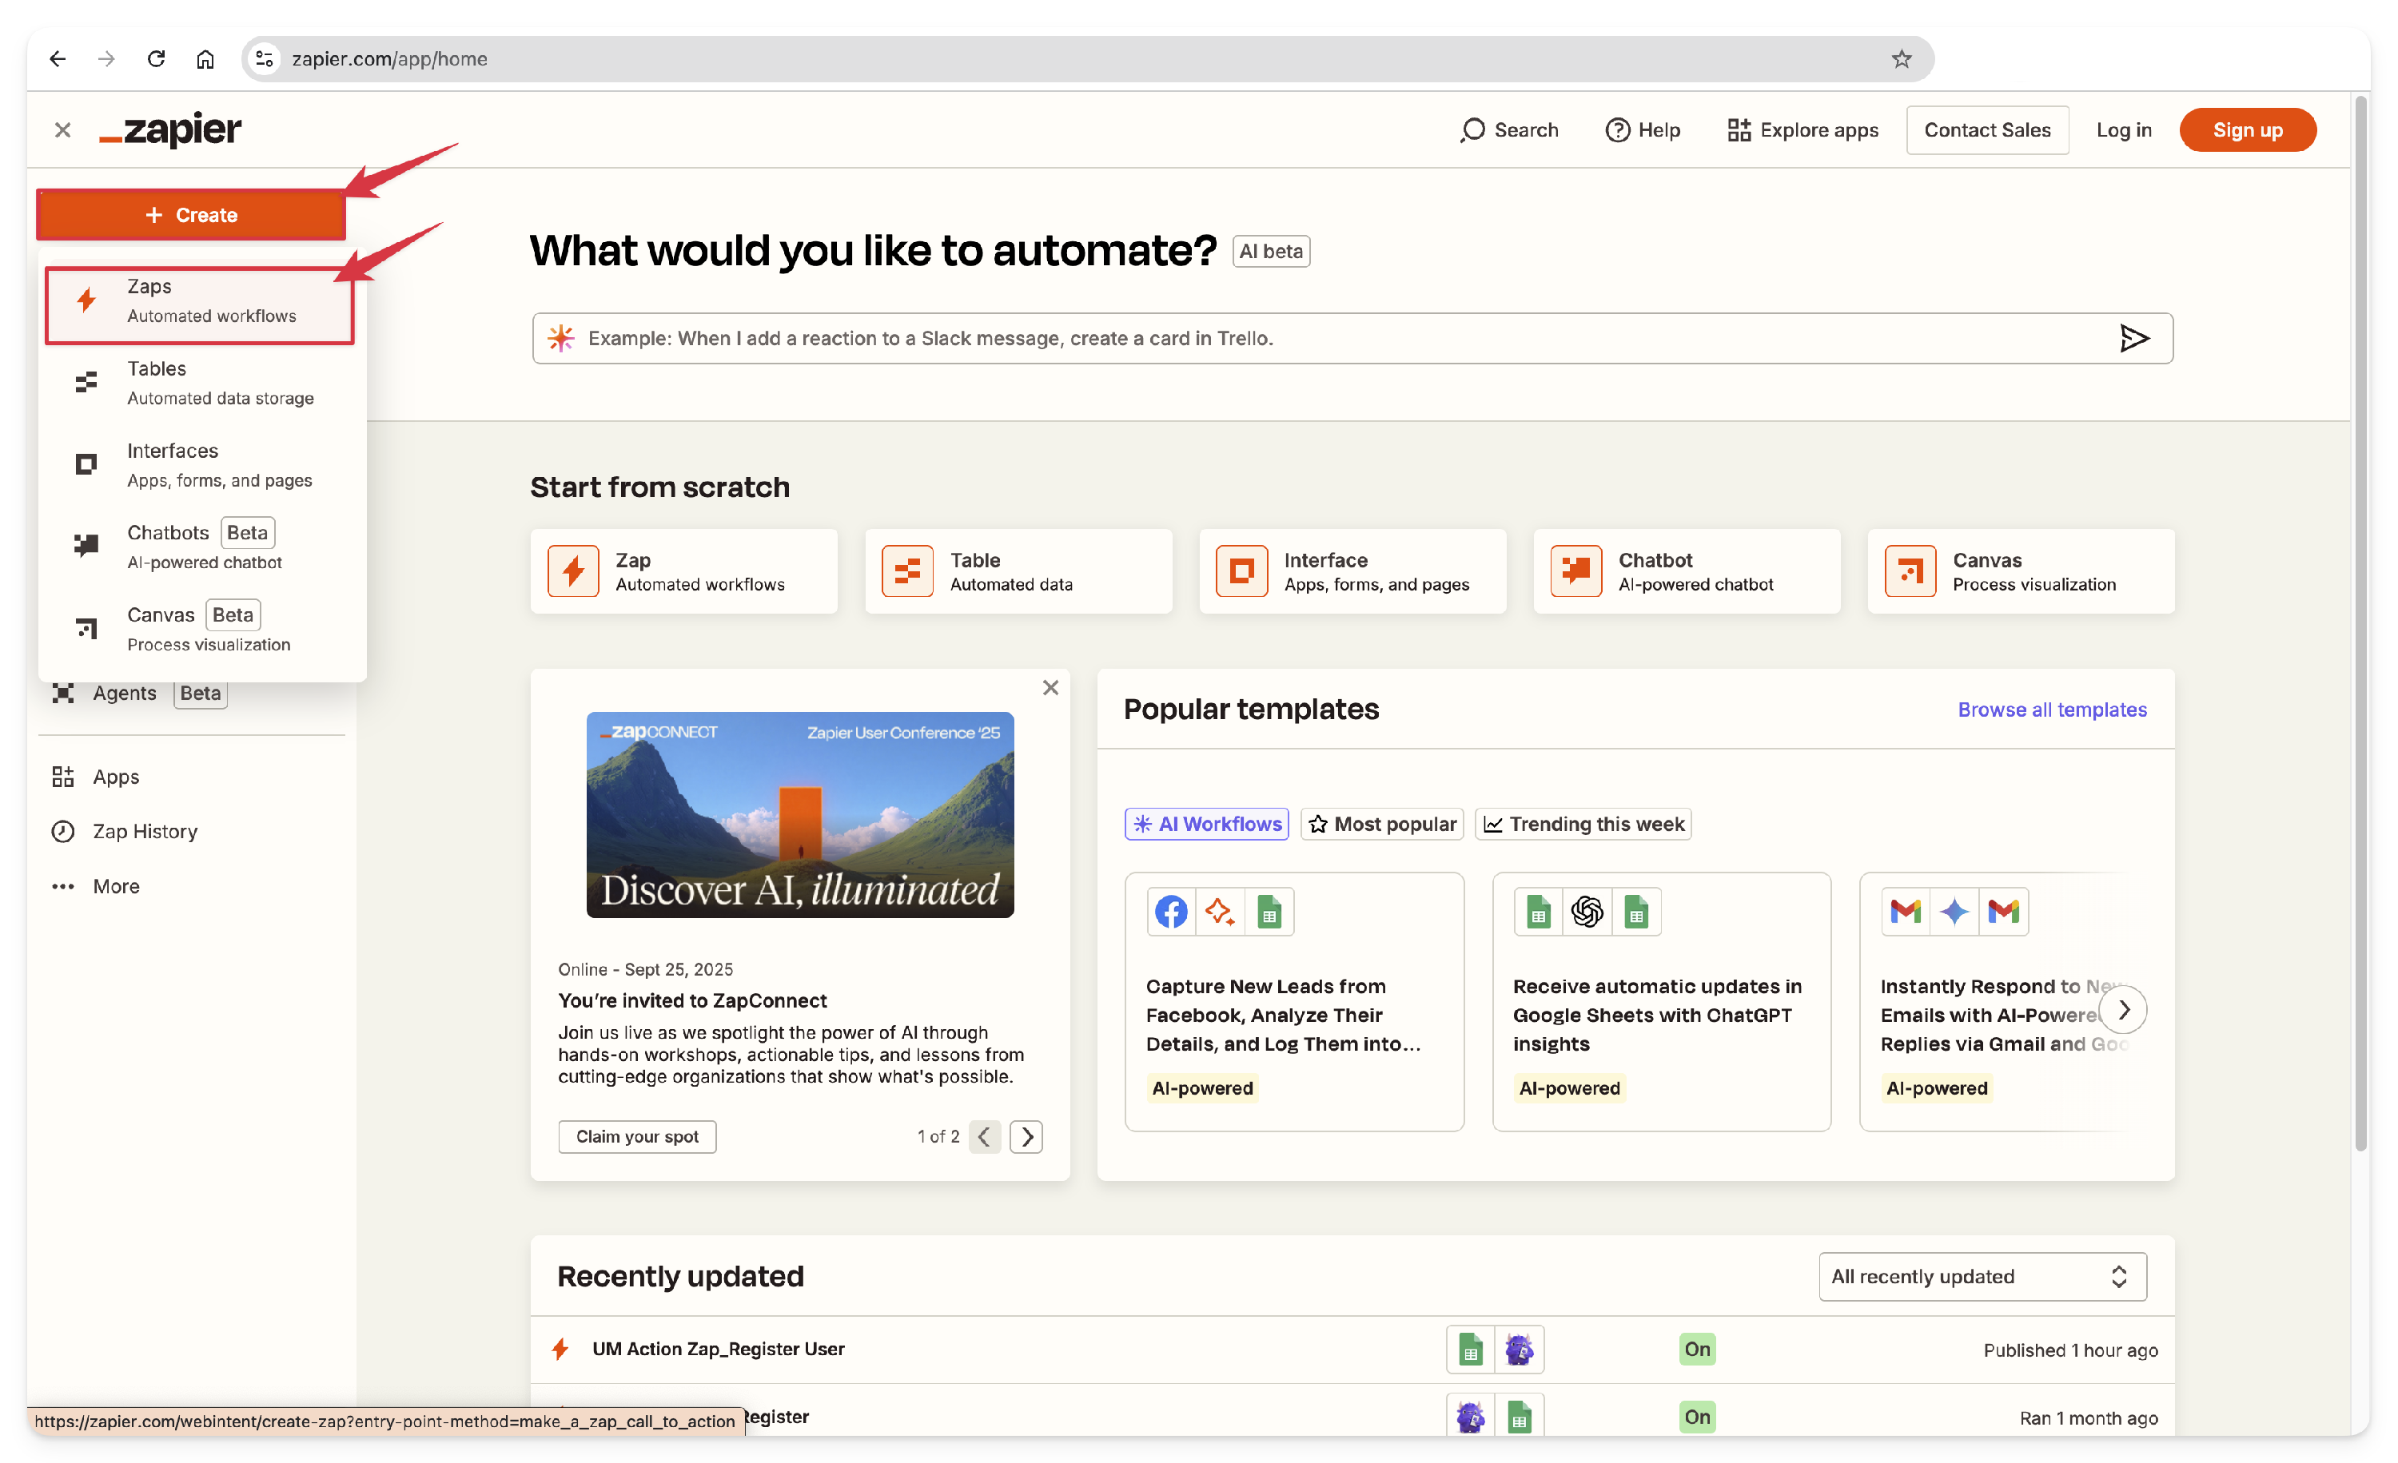Image resolution: width=2398 pixels, height=1463 pixels.
Task: Open site information icon in address bar
Action: click(x=264, y=58)
